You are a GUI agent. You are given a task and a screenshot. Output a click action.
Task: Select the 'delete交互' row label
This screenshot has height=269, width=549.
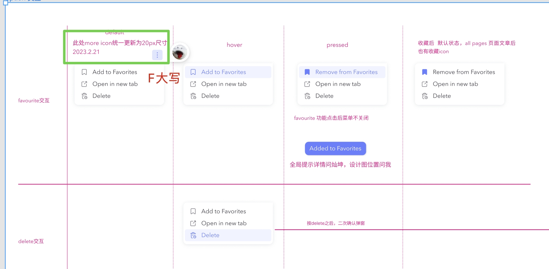pyautogui.click(x=31, y=241)
